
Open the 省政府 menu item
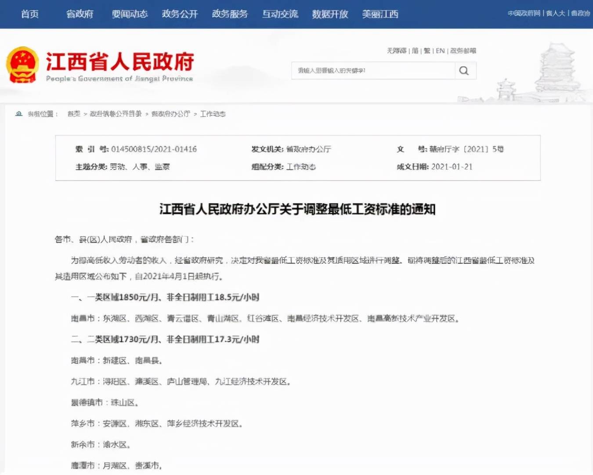pos(80,14)
